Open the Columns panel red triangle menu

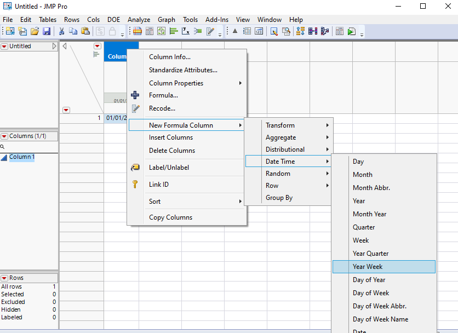pos(4,136)
